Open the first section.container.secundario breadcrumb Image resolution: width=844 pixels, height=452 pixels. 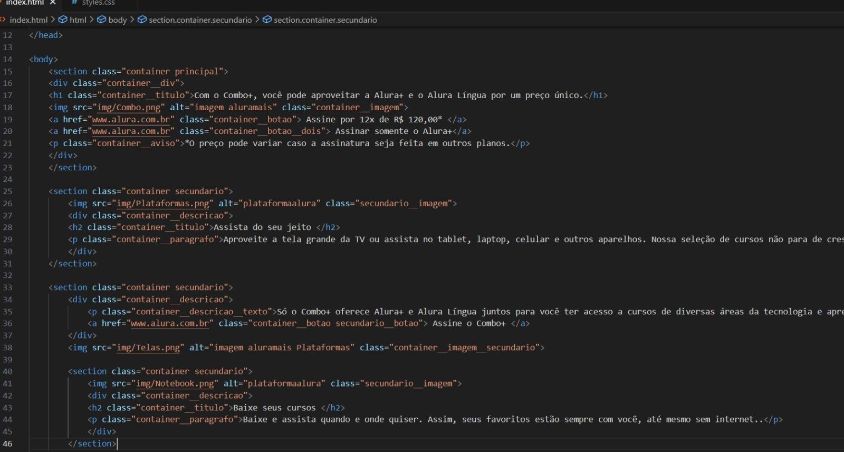(200, 20)
